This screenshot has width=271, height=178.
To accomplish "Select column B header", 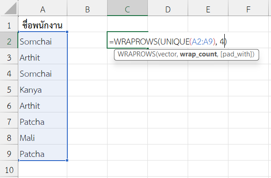I will point(87,8).
